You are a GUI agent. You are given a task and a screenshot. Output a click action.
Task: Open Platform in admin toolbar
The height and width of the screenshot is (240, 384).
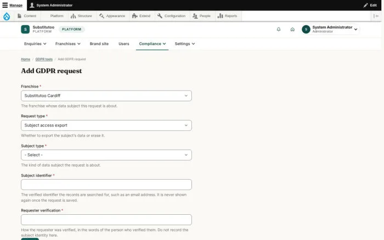pos(54,16)
